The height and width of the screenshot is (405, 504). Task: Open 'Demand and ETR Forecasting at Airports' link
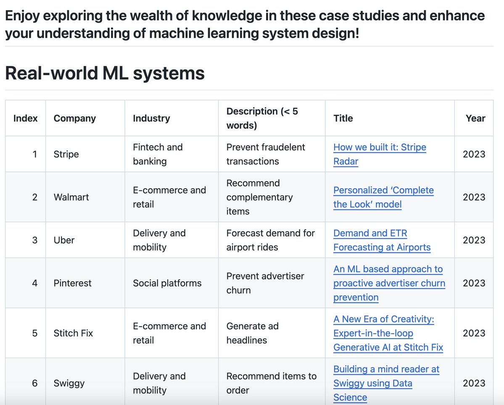382,240
